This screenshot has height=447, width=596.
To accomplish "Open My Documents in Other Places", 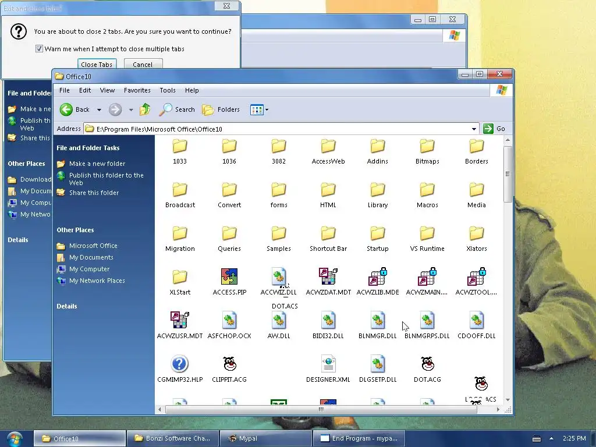I will tap(91, 257).
